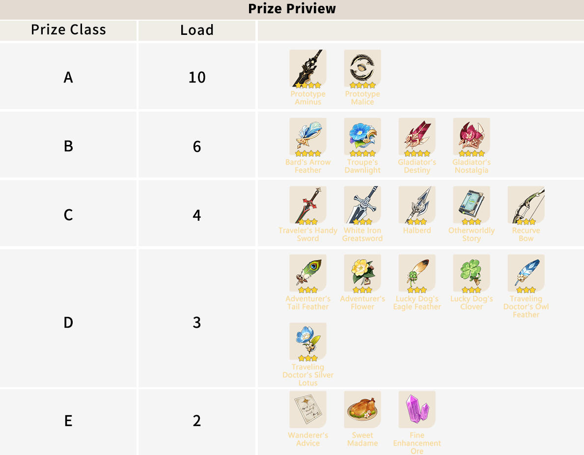Select the Prototype Malice prize icon
584x455 pixels.
point(362,68)
